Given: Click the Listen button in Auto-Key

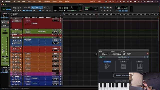Looking at the screenshot, I should point(107,62).
